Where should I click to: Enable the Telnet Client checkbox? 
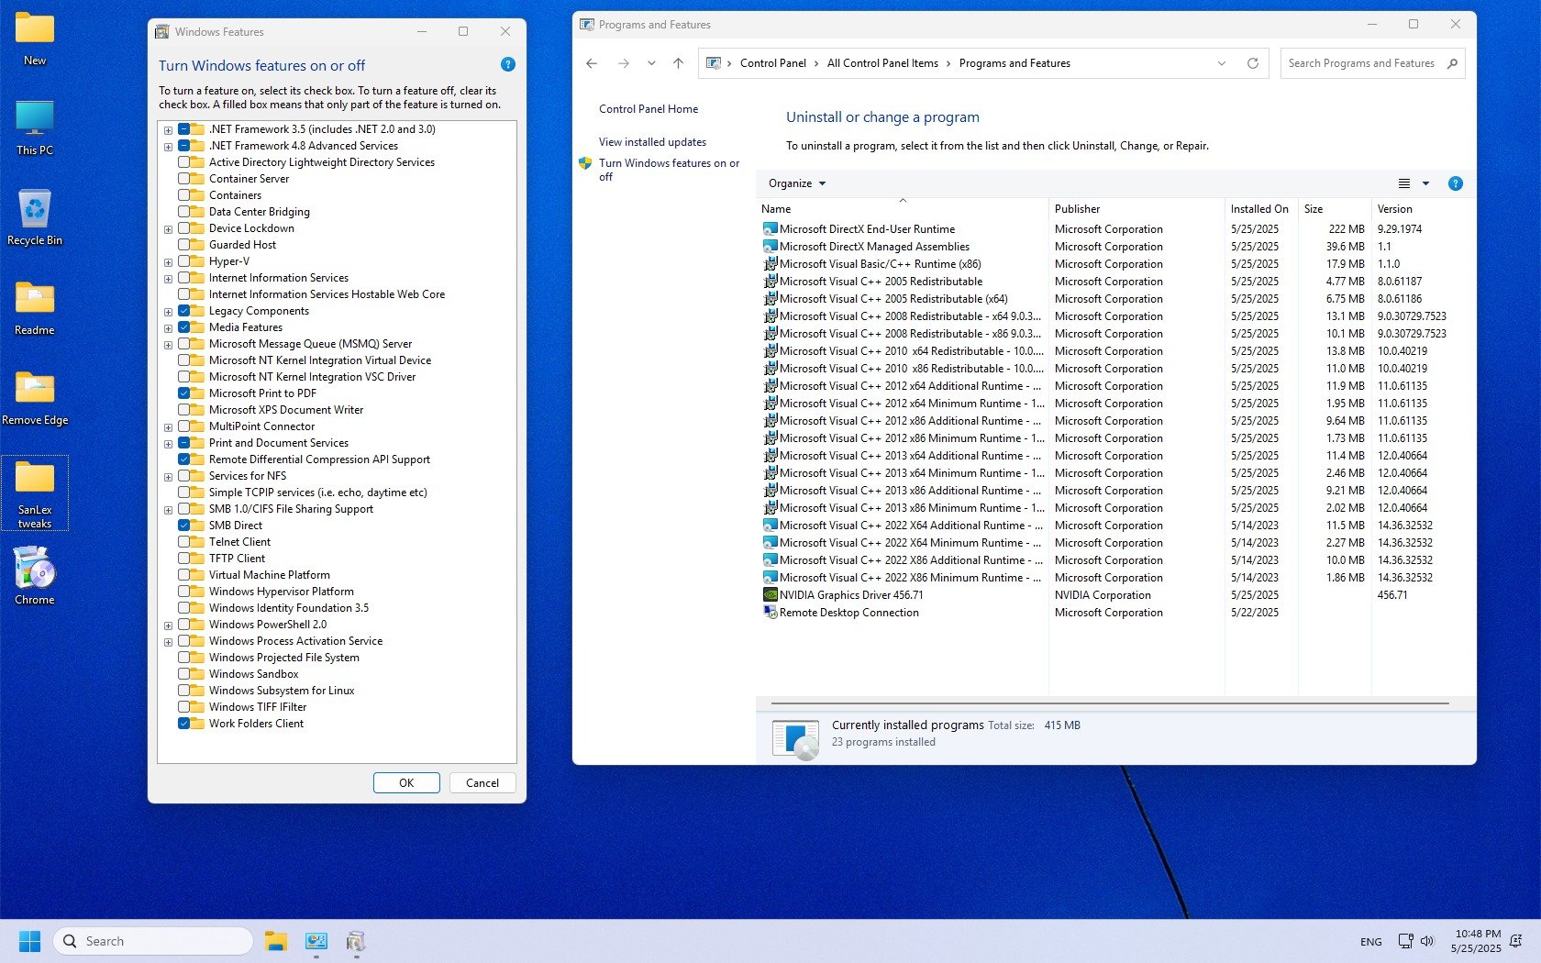184,542
